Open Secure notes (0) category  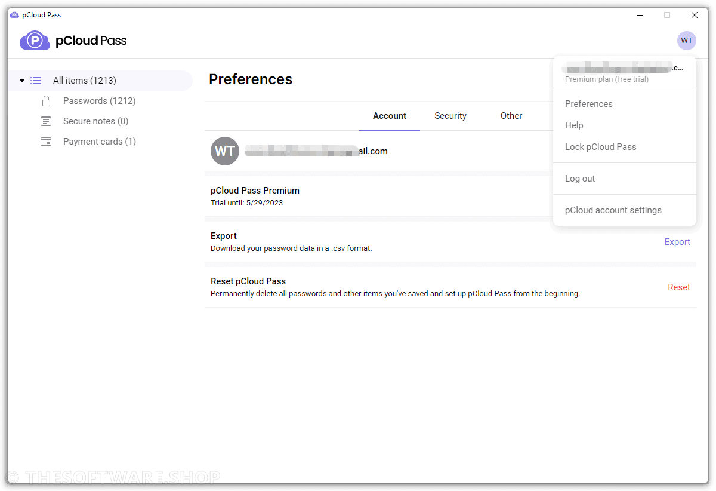[x=95, y=121]
